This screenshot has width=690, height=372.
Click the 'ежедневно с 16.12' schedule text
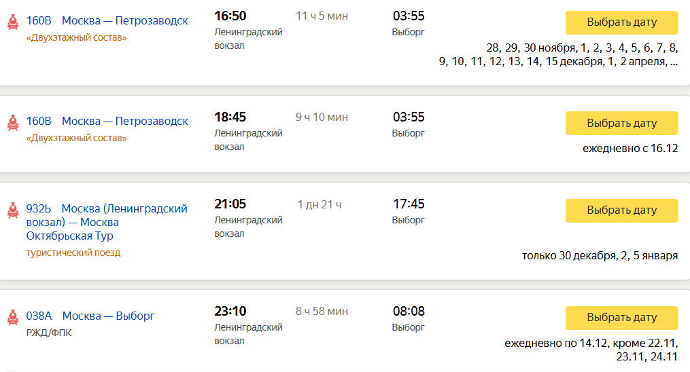(630, 149)
